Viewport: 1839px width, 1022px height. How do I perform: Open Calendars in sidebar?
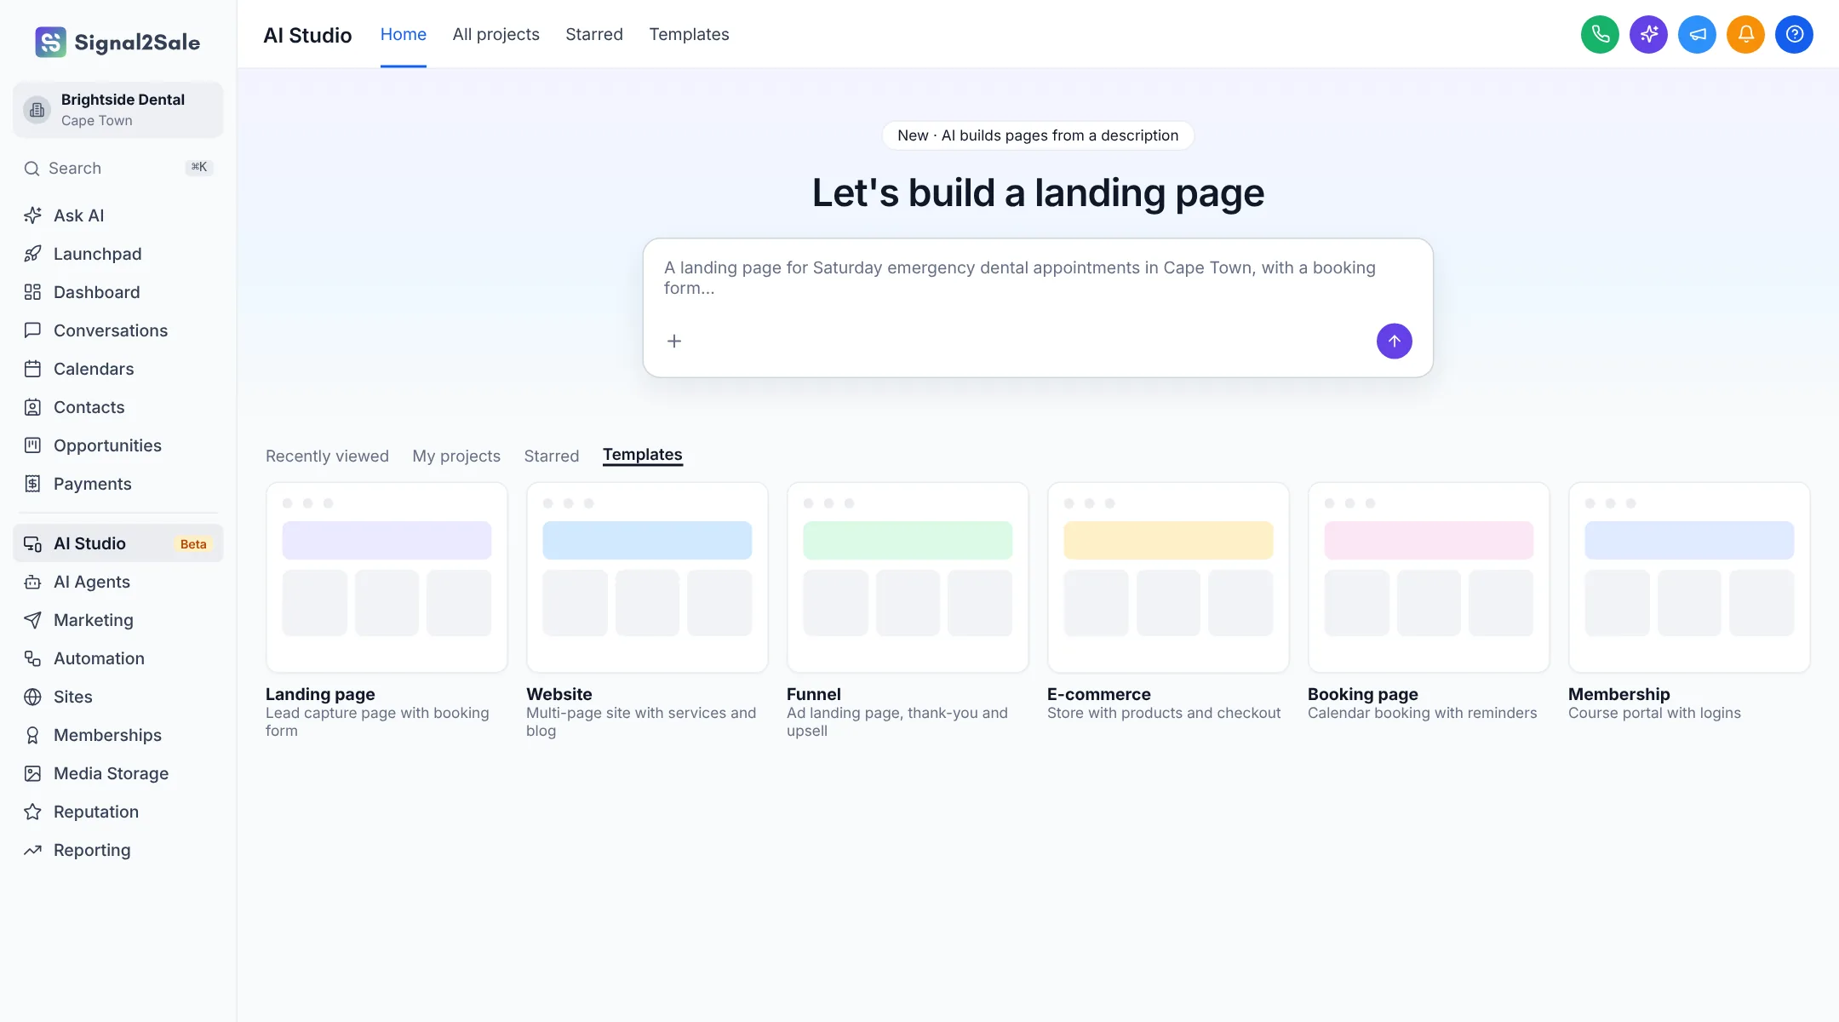pos(118,369)
